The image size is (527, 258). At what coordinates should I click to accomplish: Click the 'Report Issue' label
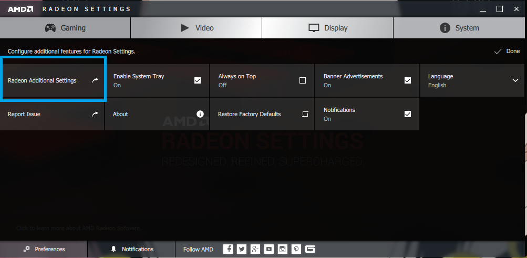pos(24,114)
